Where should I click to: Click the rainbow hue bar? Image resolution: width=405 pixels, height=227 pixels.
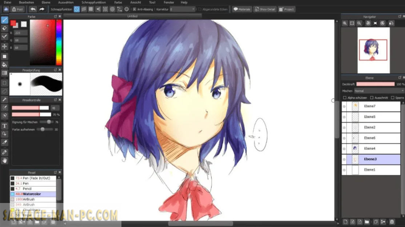pyautogui.click(x=59, y=43)
